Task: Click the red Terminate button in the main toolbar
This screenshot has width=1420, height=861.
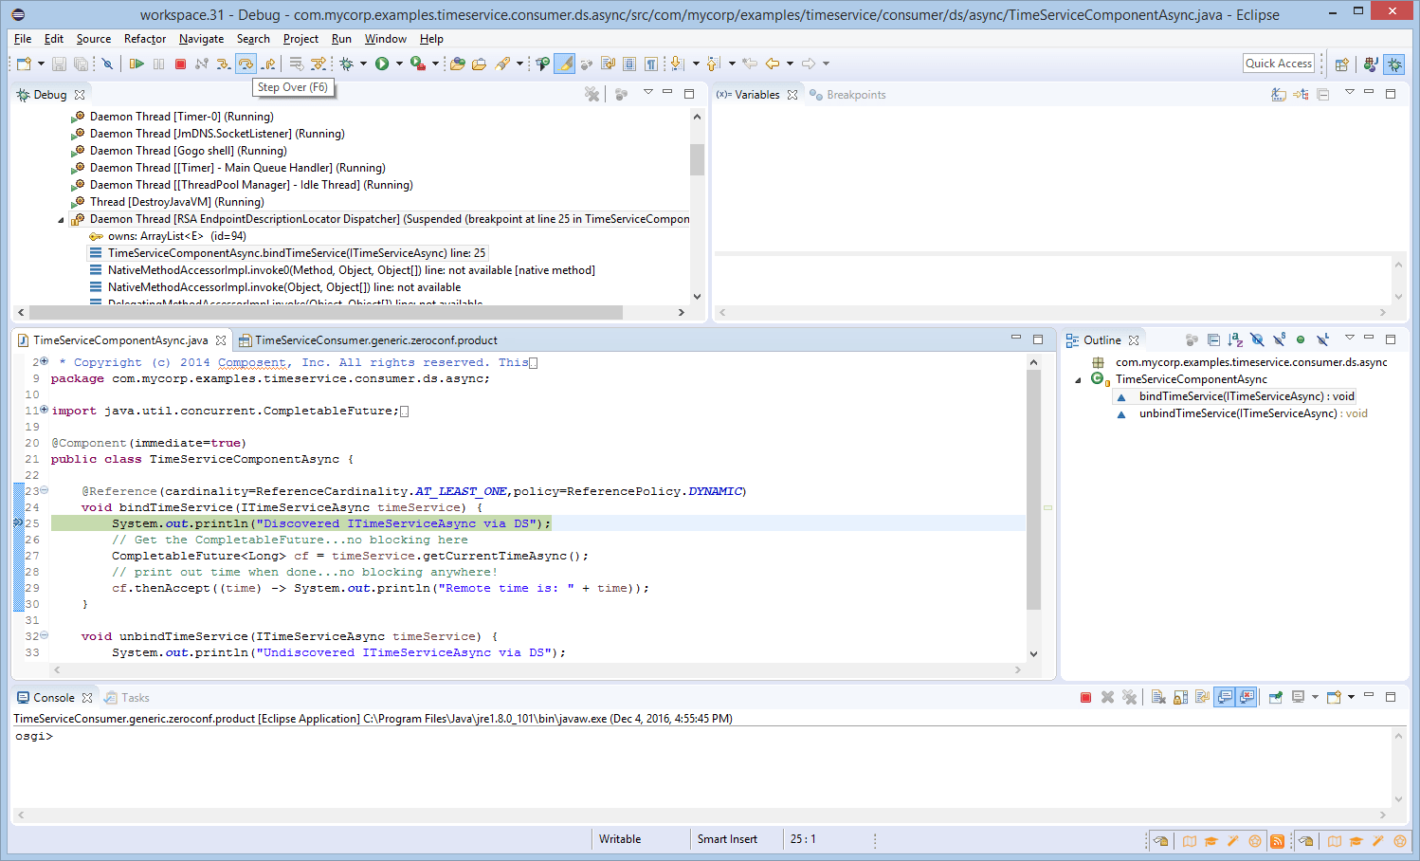Action: [x=180, y=64]
